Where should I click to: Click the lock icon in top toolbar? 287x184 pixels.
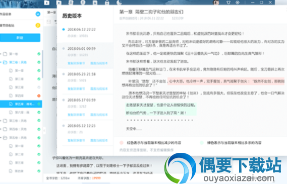click(107, 3)
